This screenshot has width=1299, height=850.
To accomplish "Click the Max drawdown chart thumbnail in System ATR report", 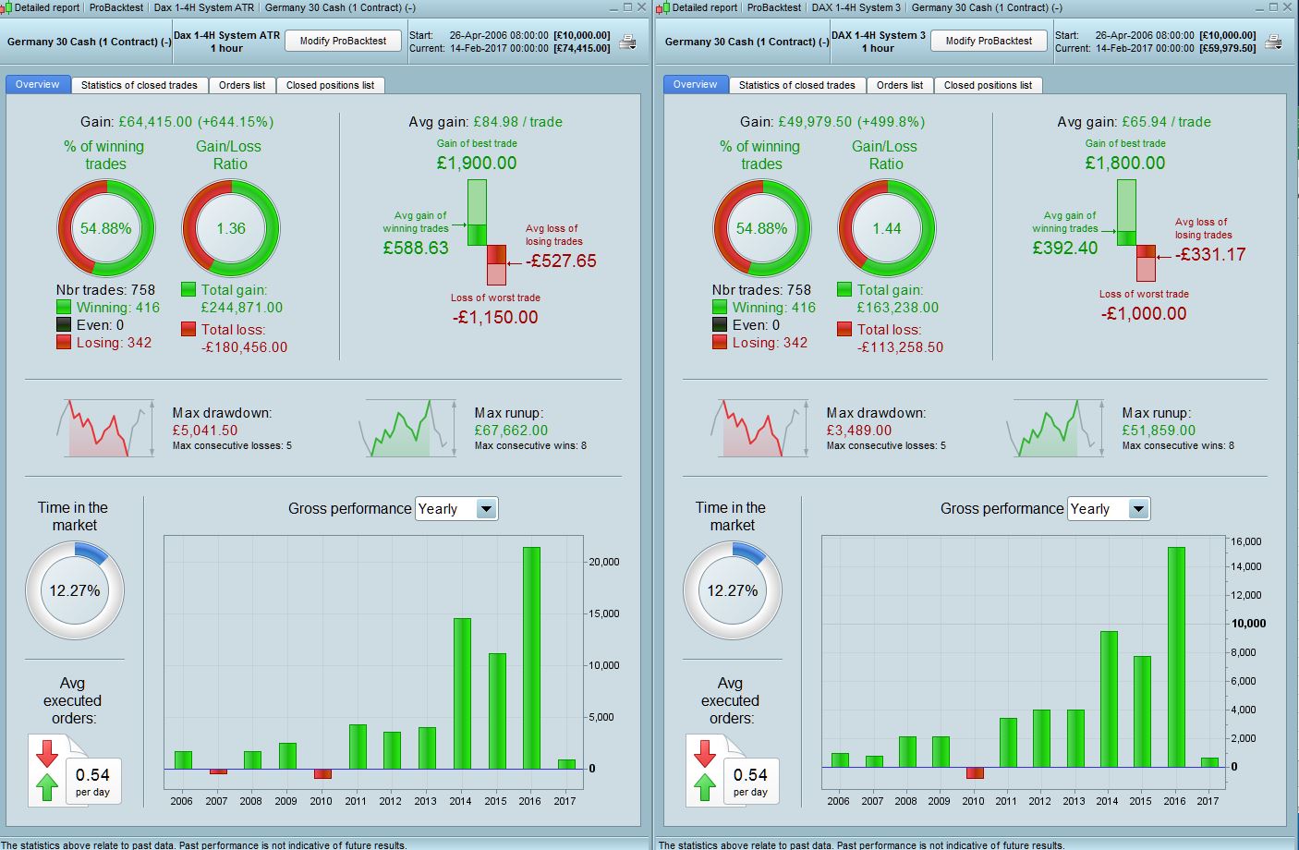I will pyautogui.click(x=106, y=428).
